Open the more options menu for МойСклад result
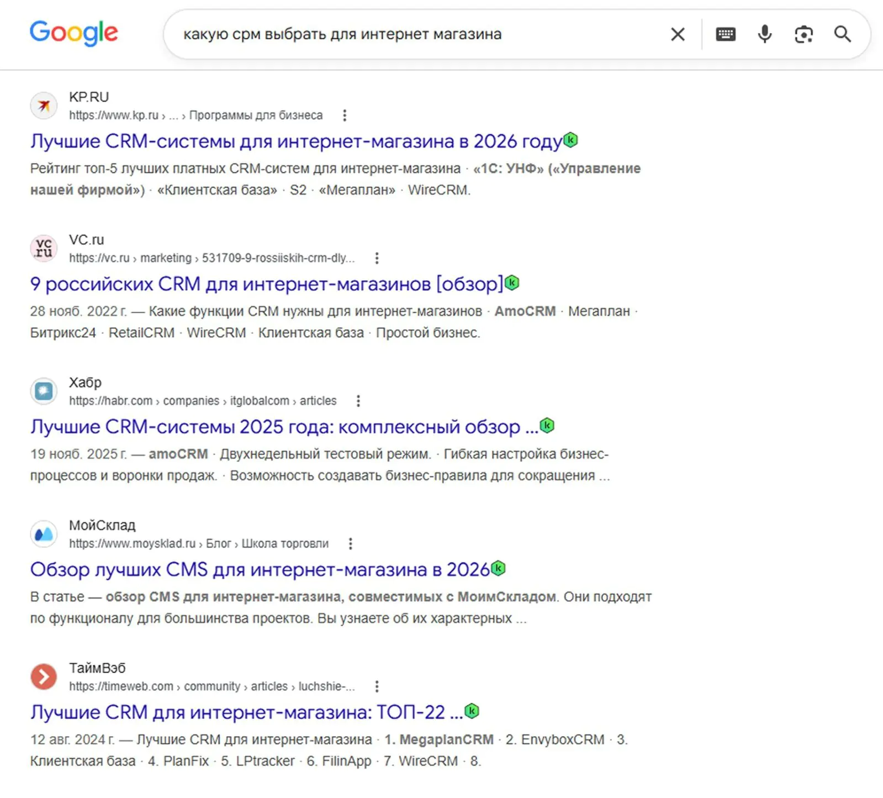The width and height of the screenshot is (883, 798). point(350,544)
